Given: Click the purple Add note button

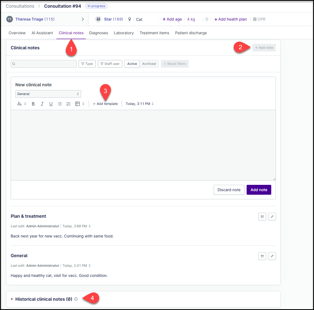Looking at the screenshot, I should click(x=259, y=190).
